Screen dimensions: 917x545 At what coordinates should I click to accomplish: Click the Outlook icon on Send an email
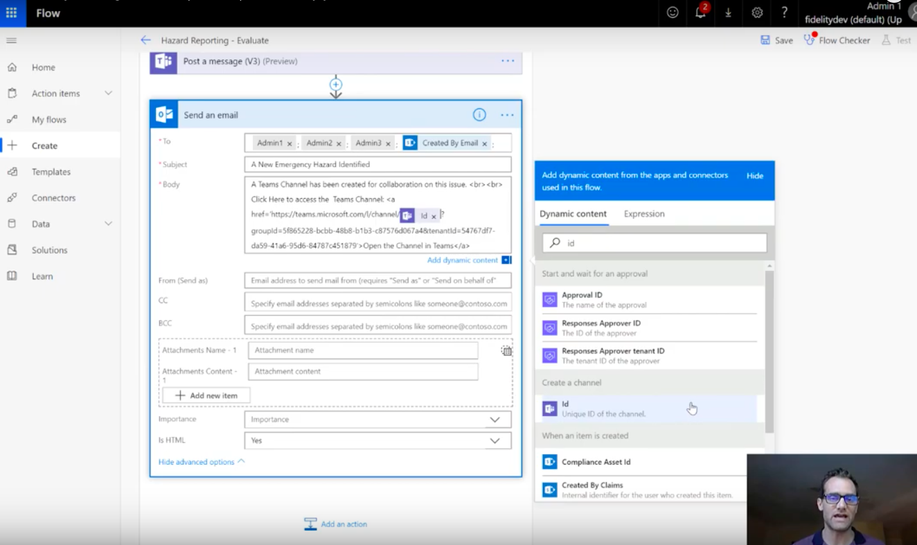164,115
